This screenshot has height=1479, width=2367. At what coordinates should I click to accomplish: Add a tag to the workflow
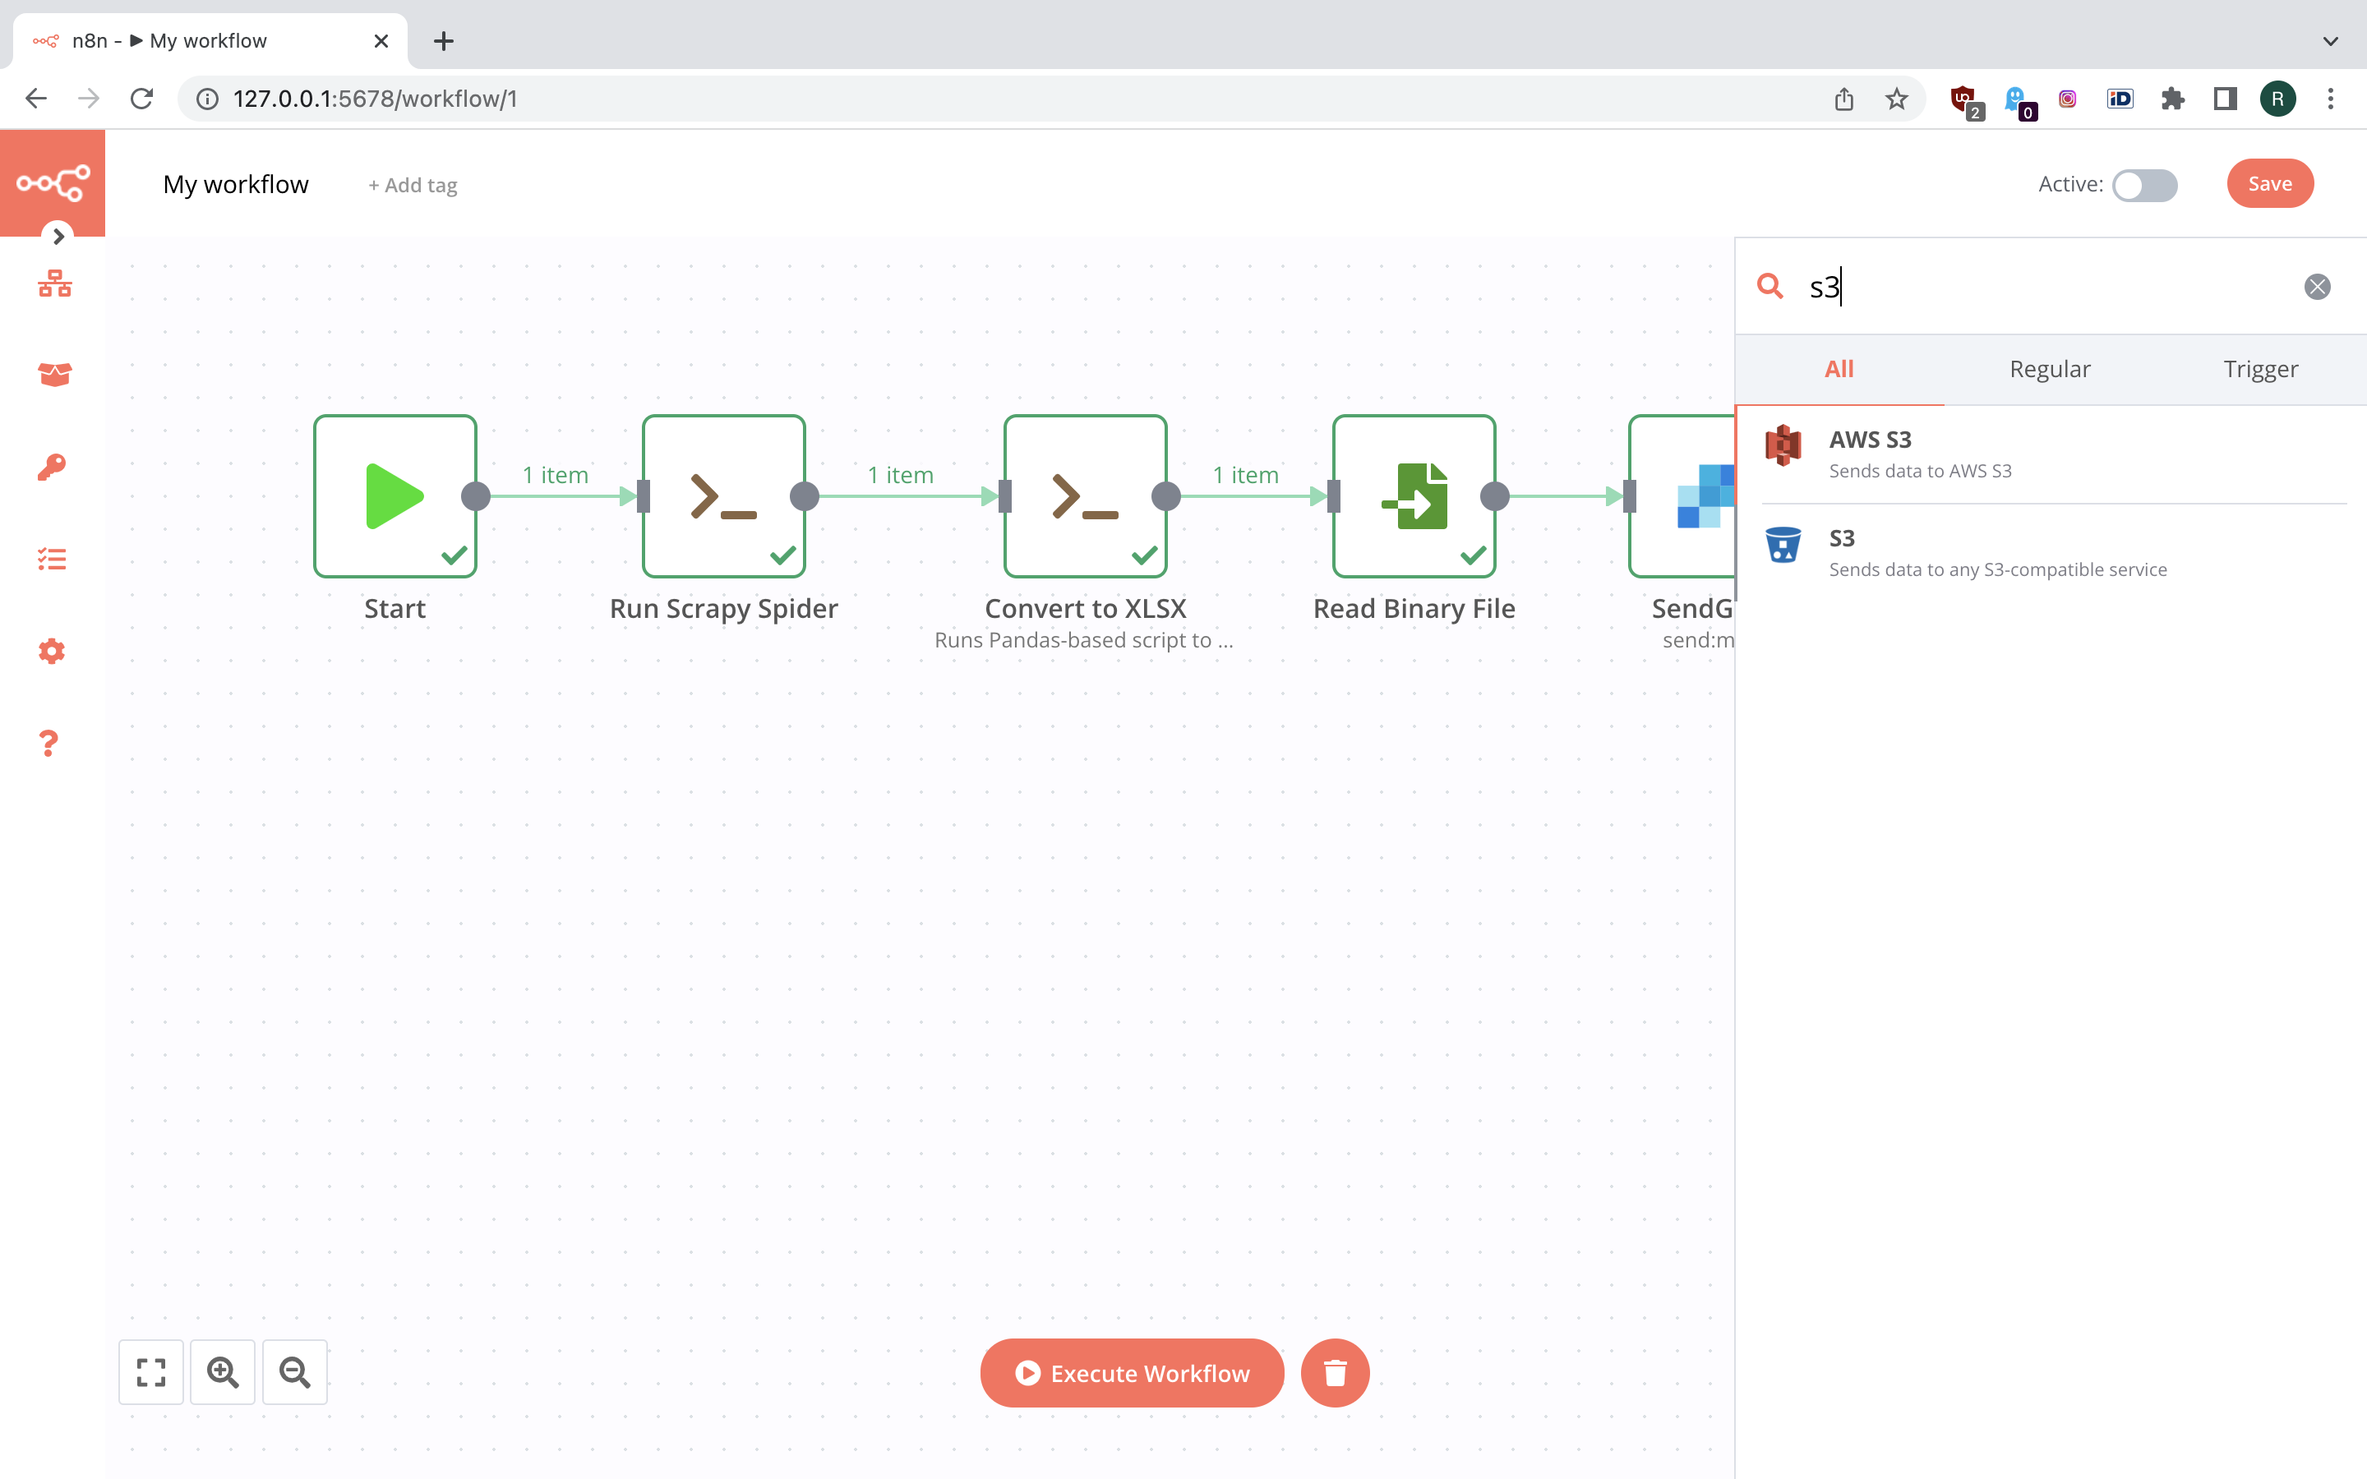coord(413,185)
